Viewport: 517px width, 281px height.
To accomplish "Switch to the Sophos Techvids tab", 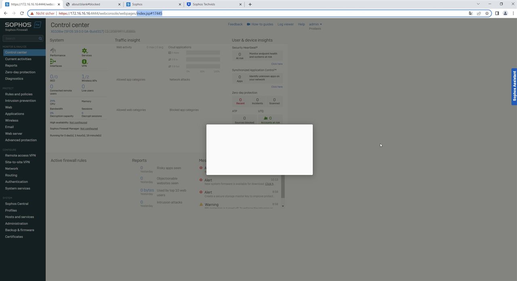I will [214, 4].
